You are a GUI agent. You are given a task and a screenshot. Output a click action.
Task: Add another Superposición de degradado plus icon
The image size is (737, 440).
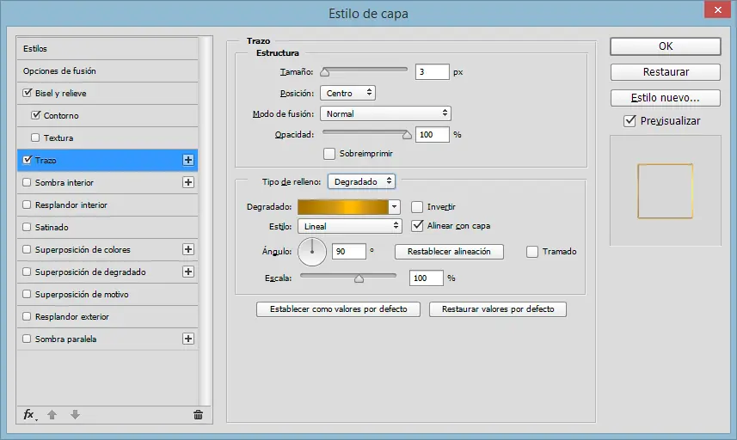click(x=188, y=272)
